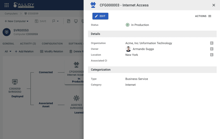This screenshot has width=220, height=139.
Task: Switch to the Activity (2) tab
Action: (28, 44)
